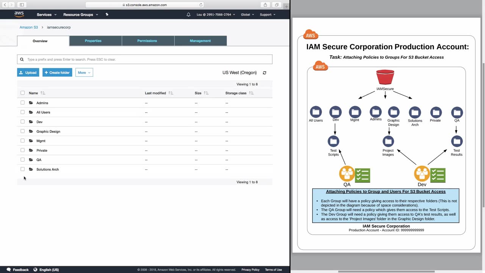Click the Safari forward arrow
This screenshot has width=485, height=273.
pyautogui.click(x=11, y=5)
